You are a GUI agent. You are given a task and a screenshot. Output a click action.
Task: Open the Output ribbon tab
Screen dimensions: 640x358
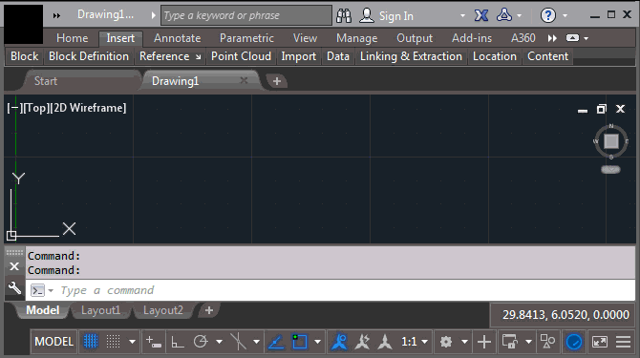(x=415, y=38)
